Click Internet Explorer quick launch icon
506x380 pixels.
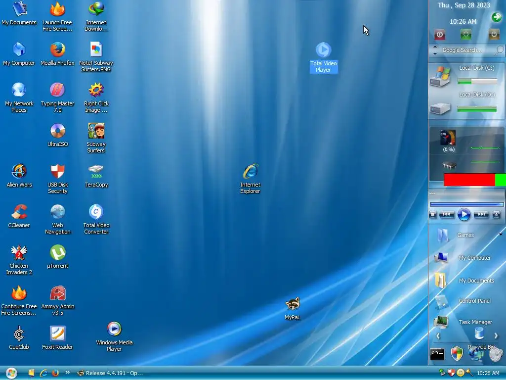pyautogui.click(x=43, y=373)
